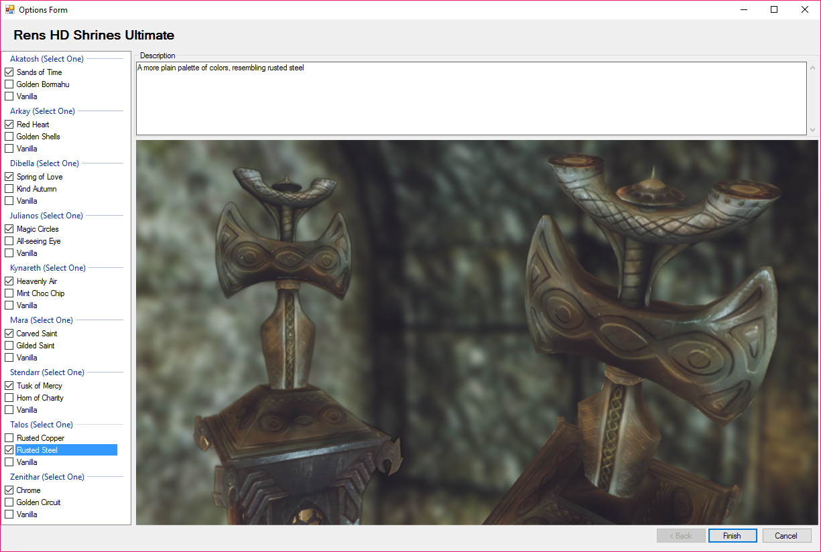Screen dimensions: 821x552
Task: Click the "Arkay (Select One)" group header
Action: [x=42, y=111]
